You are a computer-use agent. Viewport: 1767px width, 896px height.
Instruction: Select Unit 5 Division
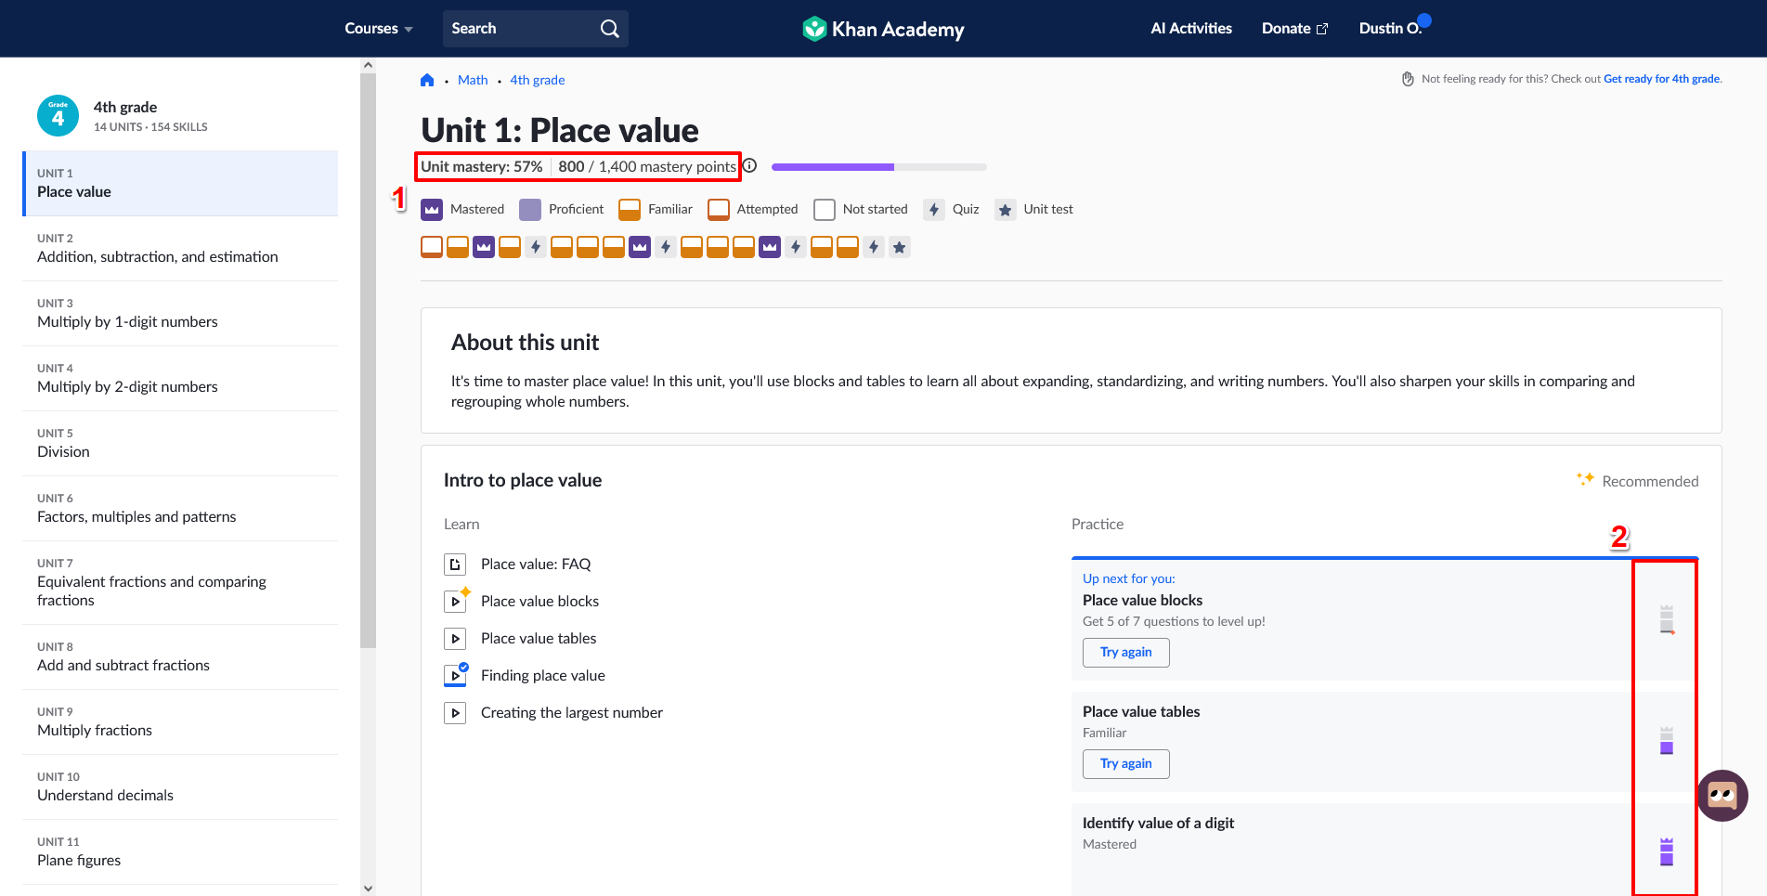181,444
